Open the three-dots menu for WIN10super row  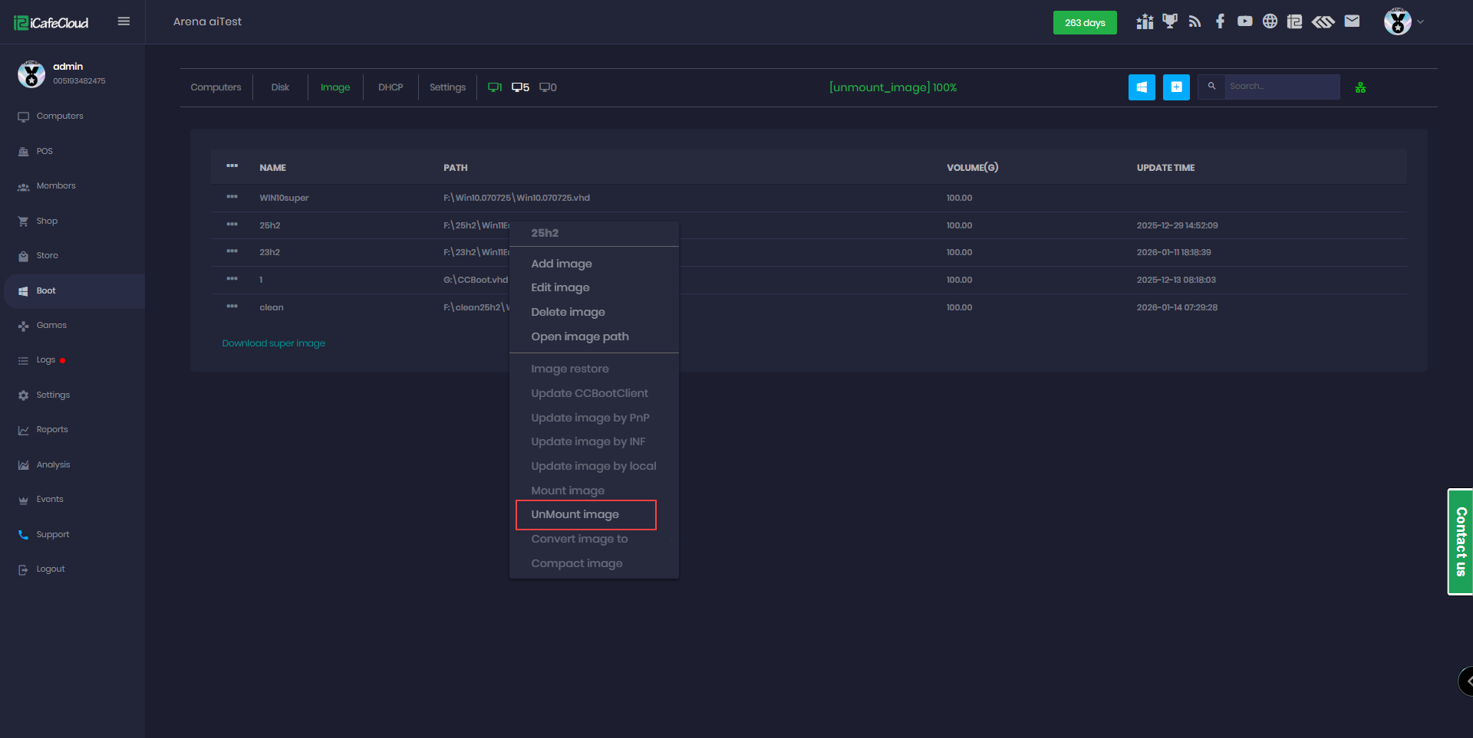[x=232, y=197]
